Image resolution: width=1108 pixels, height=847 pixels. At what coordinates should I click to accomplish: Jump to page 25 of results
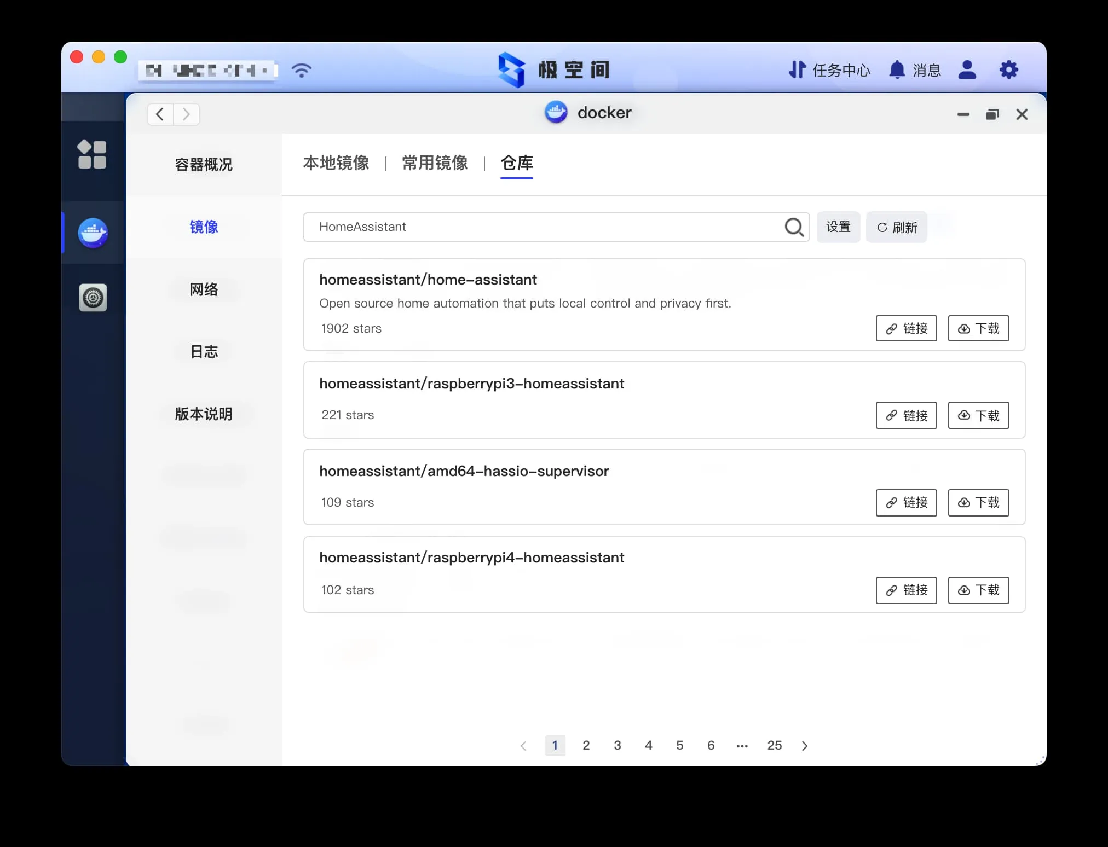(774, 745)
